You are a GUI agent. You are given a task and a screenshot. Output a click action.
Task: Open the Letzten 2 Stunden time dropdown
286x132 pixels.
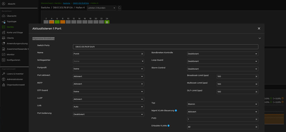(102, 8)
